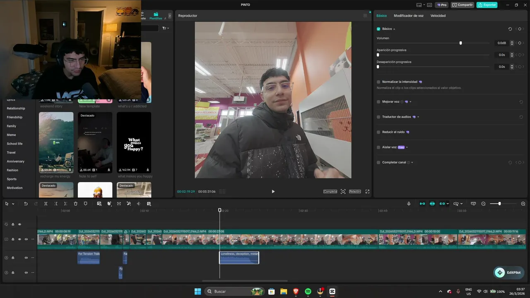530x298 pixels.
Task: Add a marker with the shield icon
Action: [86, 204]
